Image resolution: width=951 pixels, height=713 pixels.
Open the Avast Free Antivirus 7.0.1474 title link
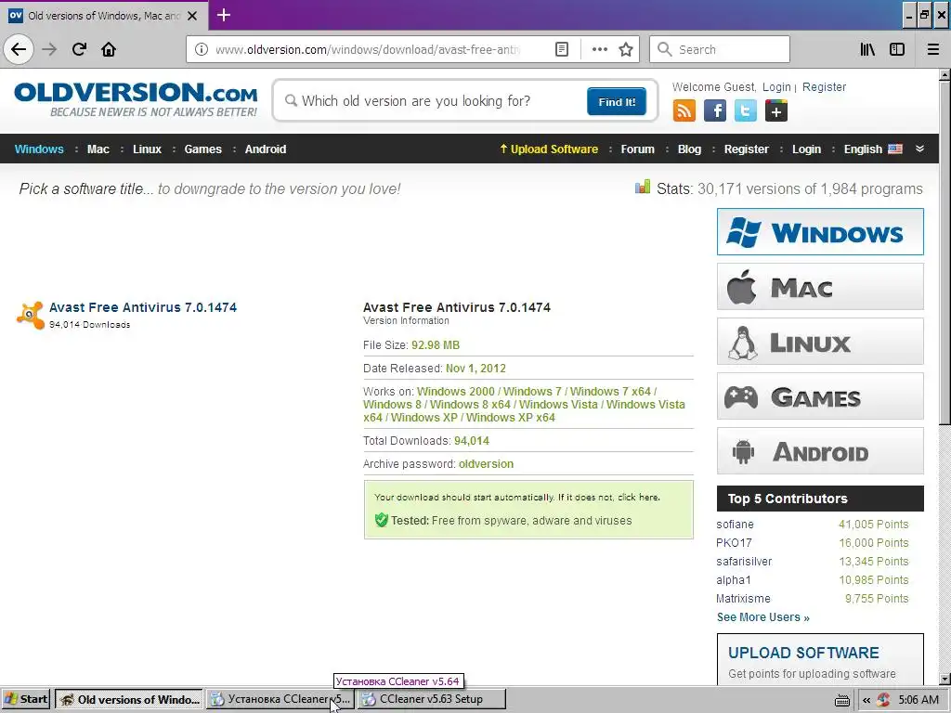point(142,307)
